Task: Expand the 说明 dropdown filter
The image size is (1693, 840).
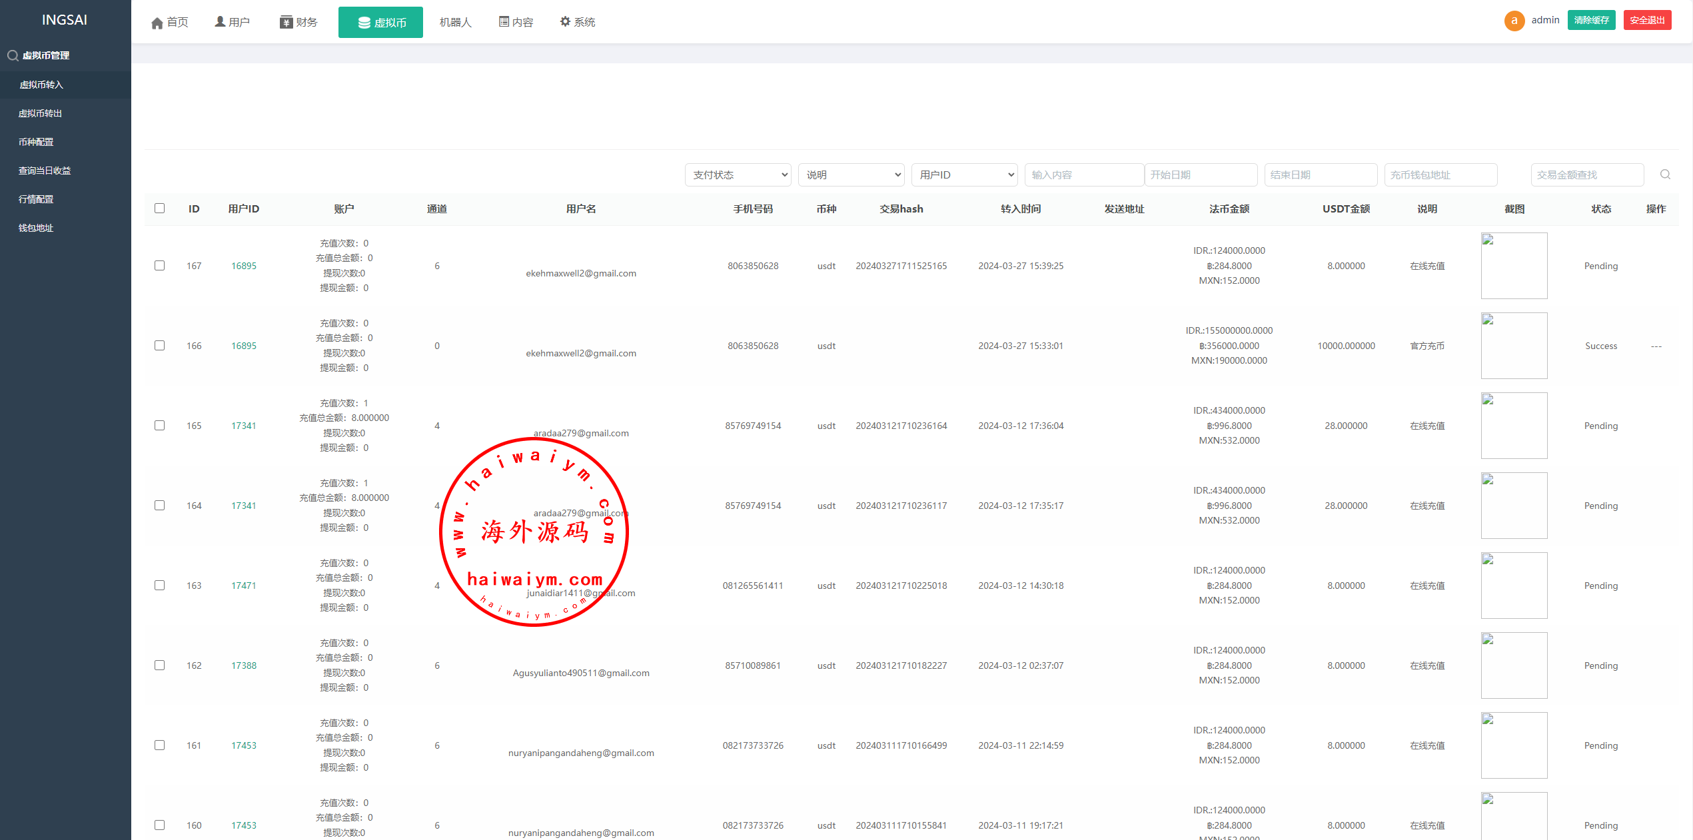Action: 851,175
